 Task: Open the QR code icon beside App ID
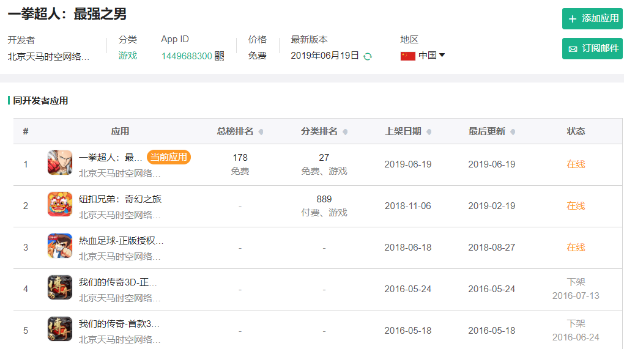point(219,56)
